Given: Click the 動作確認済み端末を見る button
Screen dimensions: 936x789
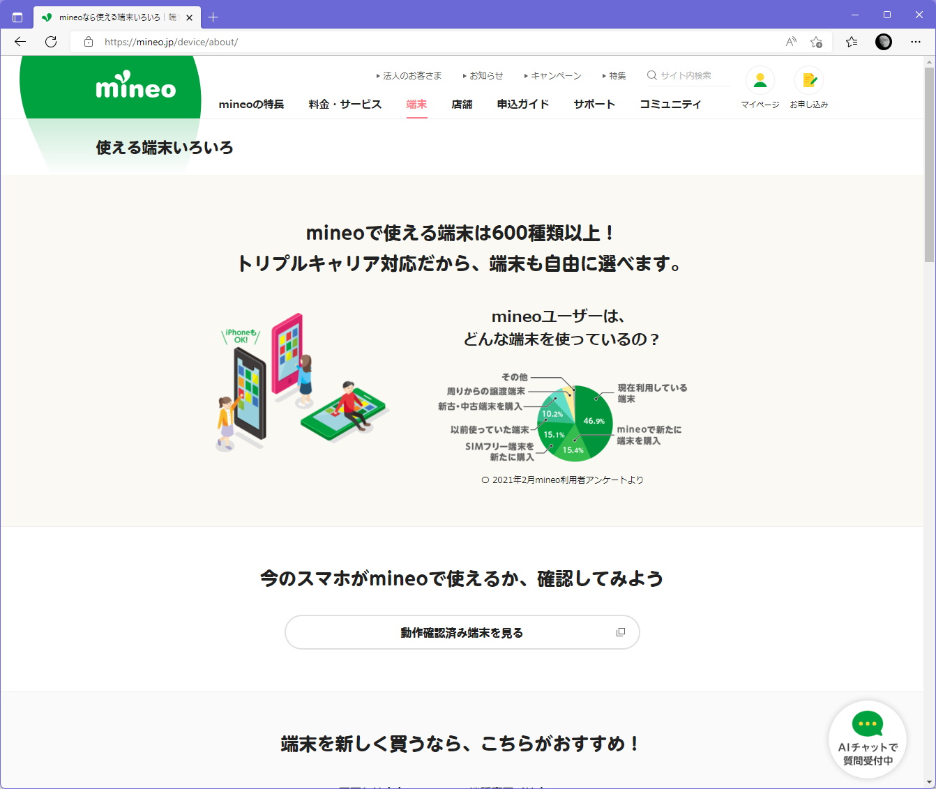Looking at the screenshot, I should (462, 632).
